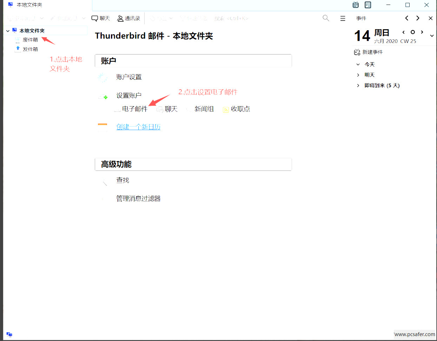The width and height of the screenshot is (437, 341).
Task: Open the Tasks view icon near window controls
Action: point(368,5)
